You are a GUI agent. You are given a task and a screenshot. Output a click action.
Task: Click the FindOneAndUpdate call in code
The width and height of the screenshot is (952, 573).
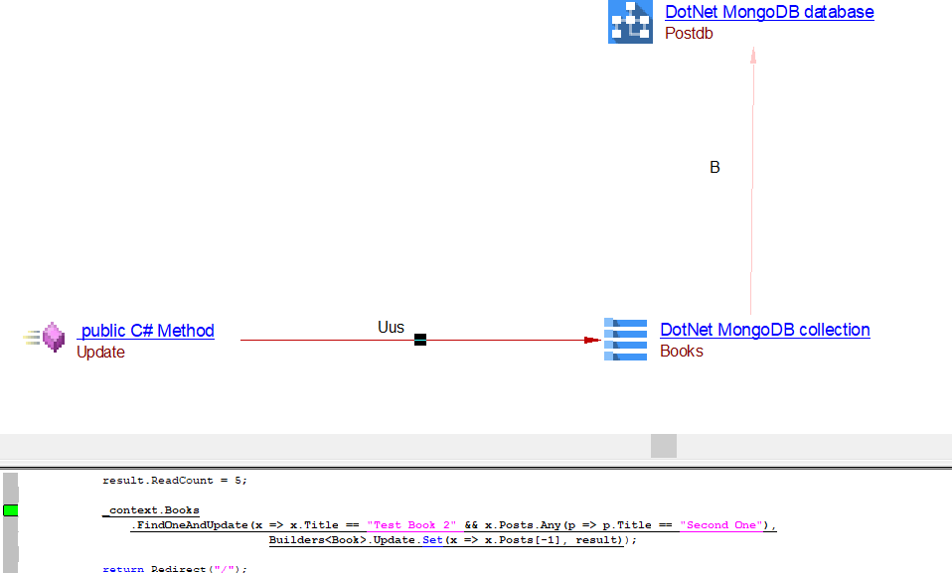pyautogui.click(x=189, y=525)
